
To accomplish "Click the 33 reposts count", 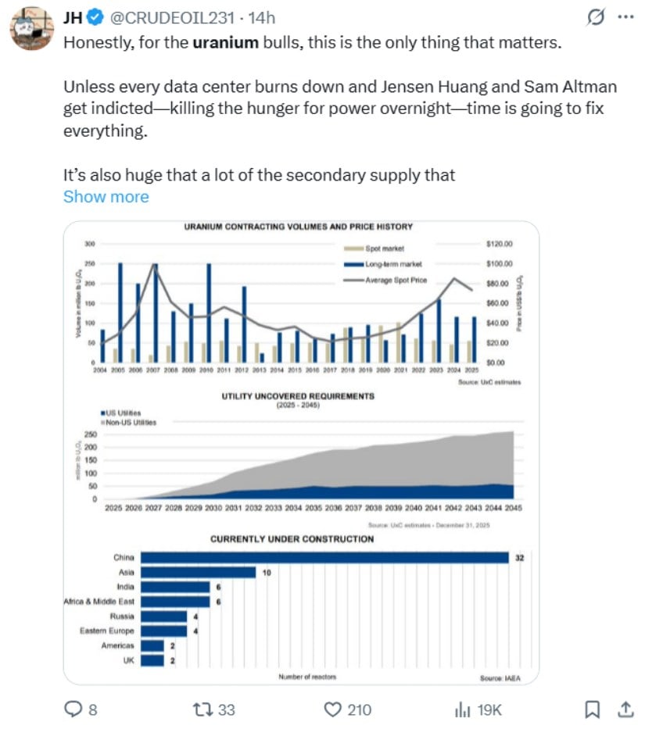I will point(227,709).
